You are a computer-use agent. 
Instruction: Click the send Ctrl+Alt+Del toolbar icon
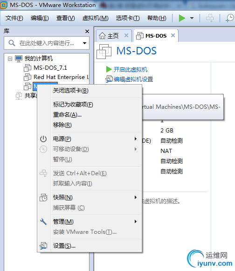[x=210, y=18]
